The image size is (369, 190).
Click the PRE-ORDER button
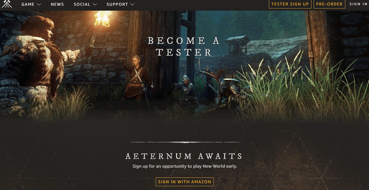(329, 4)
